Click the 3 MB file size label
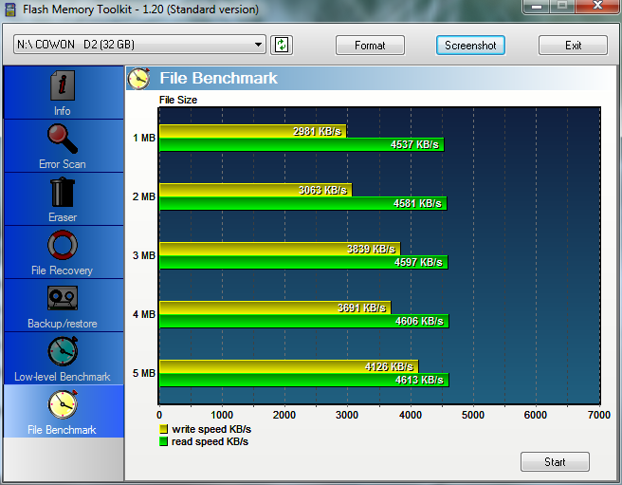Screen dimensions: 622x485 (x=143, y=255)
